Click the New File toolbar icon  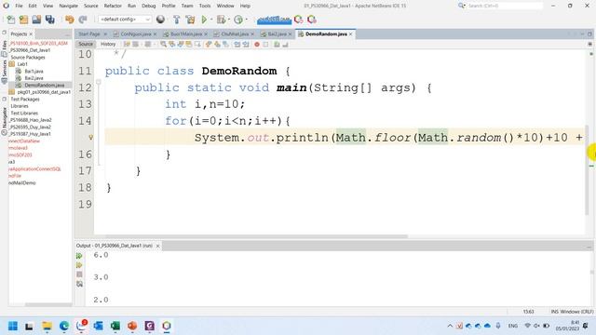pyautogui.click(x=11, y=20)
